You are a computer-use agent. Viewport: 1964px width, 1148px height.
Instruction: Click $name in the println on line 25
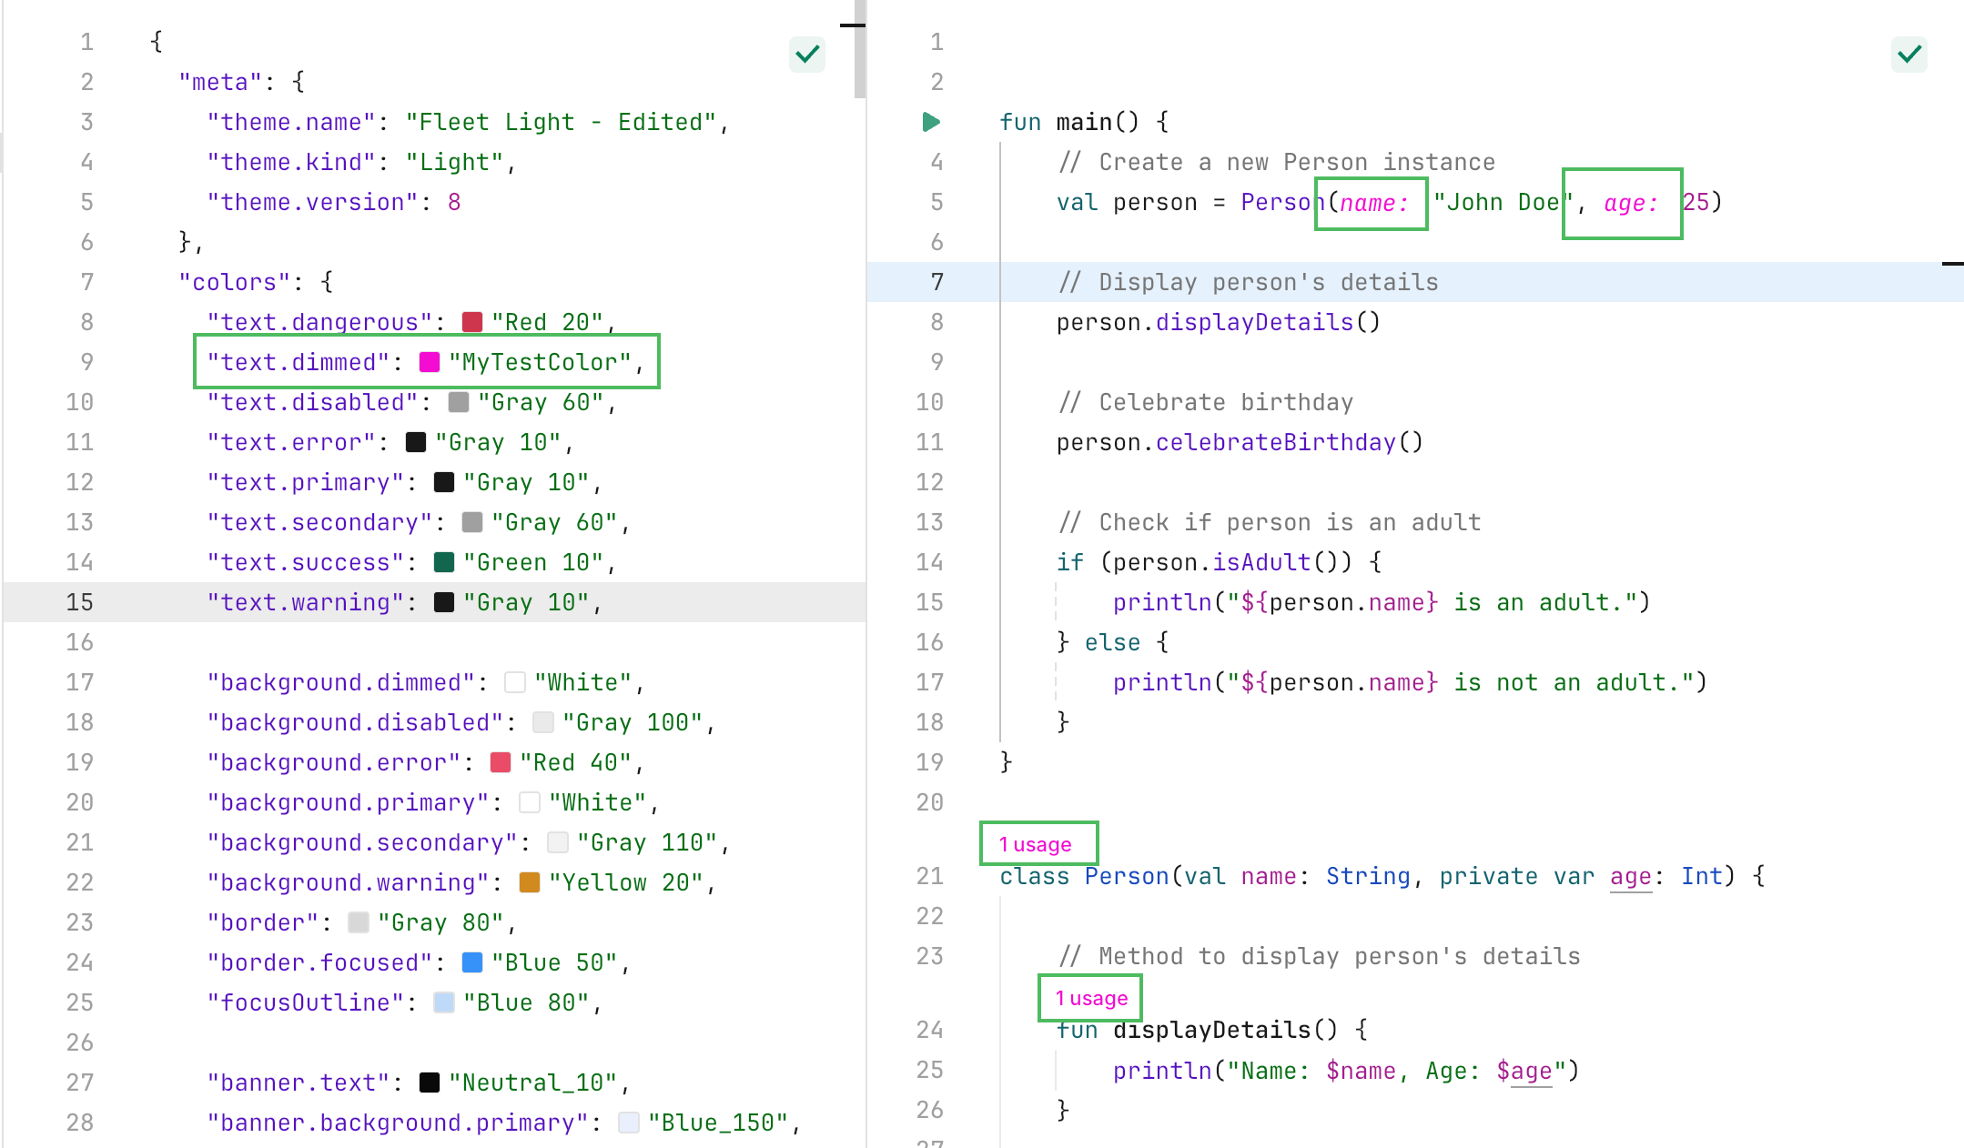pyautogui.click(x=1361, y=1071)
